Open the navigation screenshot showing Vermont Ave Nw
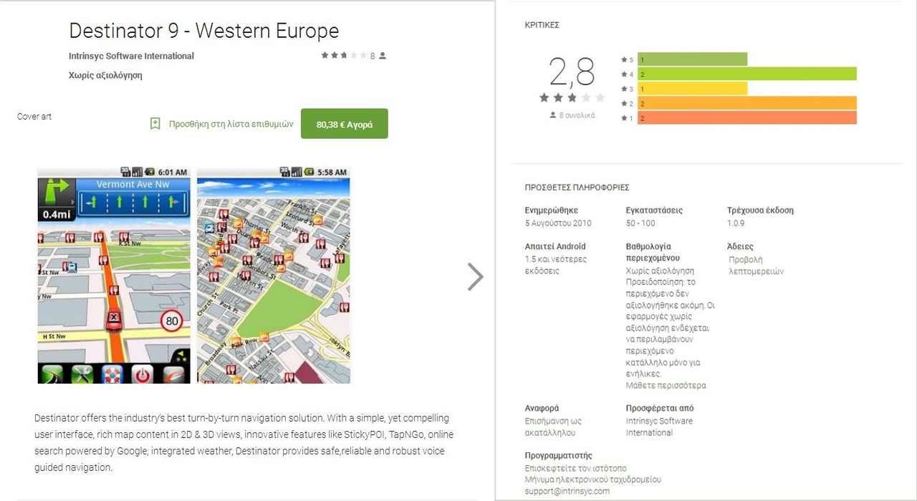 (x=114, y=275)
